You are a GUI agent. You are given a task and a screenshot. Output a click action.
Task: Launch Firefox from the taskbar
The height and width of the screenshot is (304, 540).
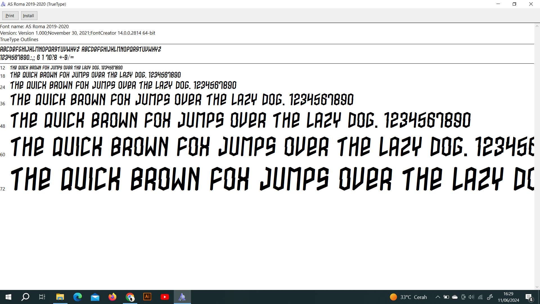112,297
